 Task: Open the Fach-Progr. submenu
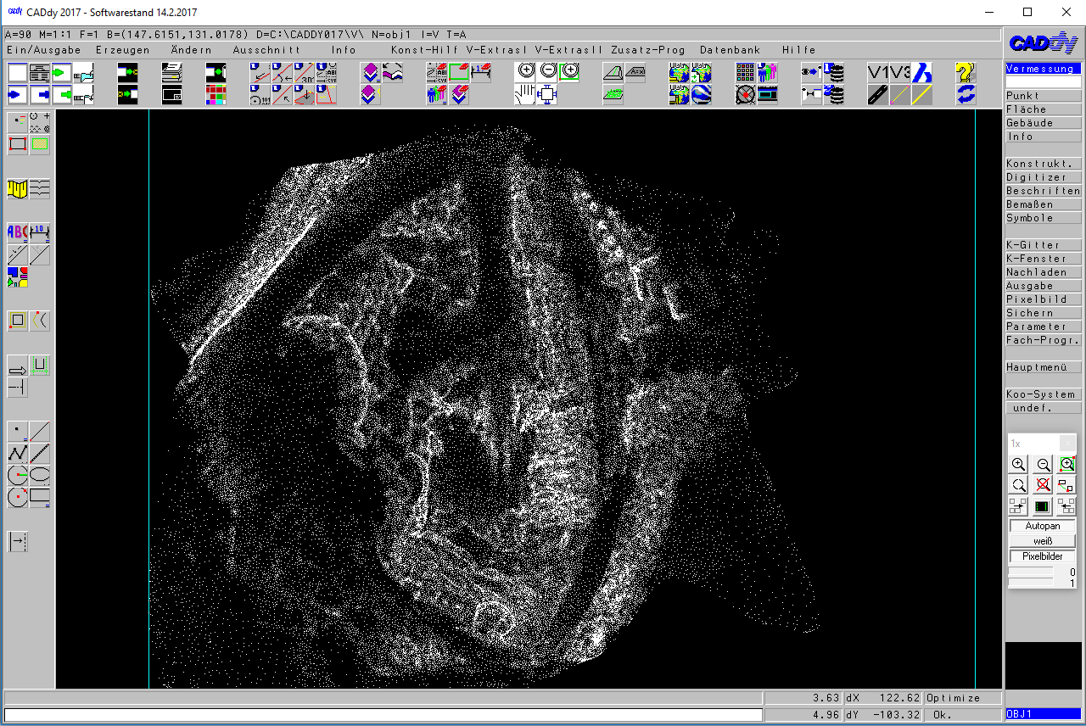point(1043,340)
